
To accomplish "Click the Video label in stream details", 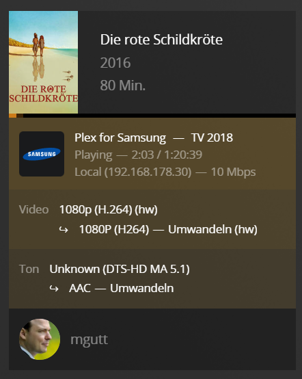I will (33, 209).
